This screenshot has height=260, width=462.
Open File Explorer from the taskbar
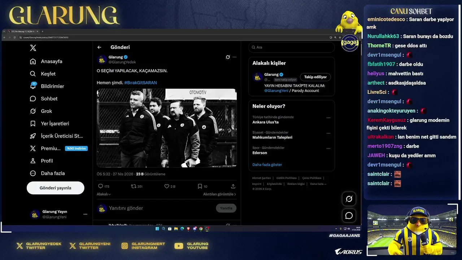(x=176, y=229)
